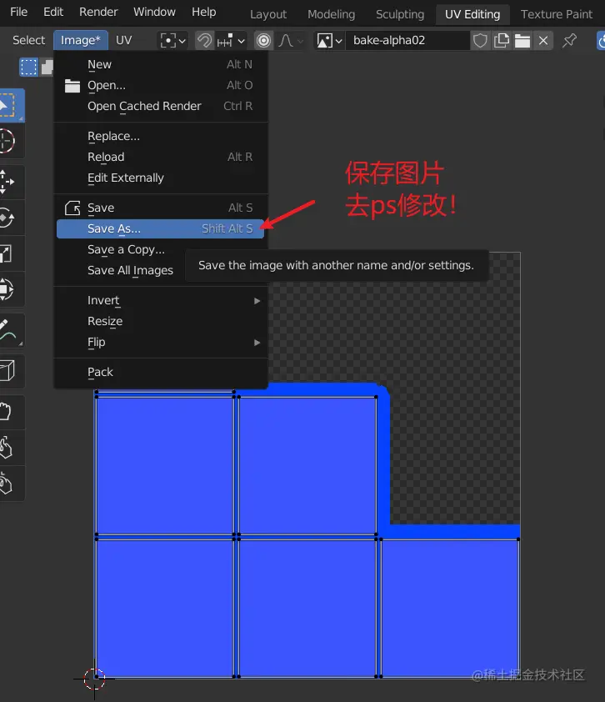Choose Save from Image menu
Viewport: 605px width, 702px height.
click(161, 208)
